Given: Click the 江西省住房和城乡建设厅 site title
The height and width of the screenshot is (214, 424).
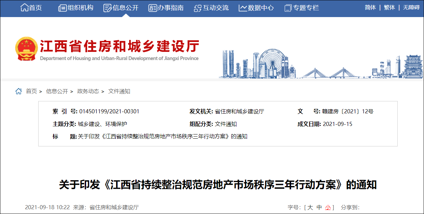Looking at the screenshot, I should coord(119,46).
